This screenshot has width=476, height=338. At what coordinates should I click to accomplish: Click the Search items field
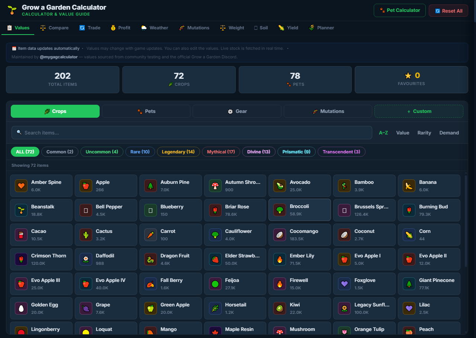192,133
